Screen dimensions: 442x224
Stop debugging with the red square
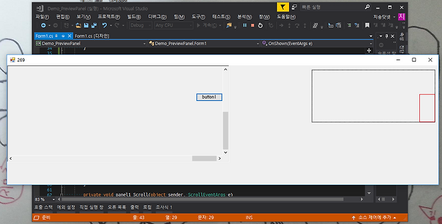pos(252,25)
